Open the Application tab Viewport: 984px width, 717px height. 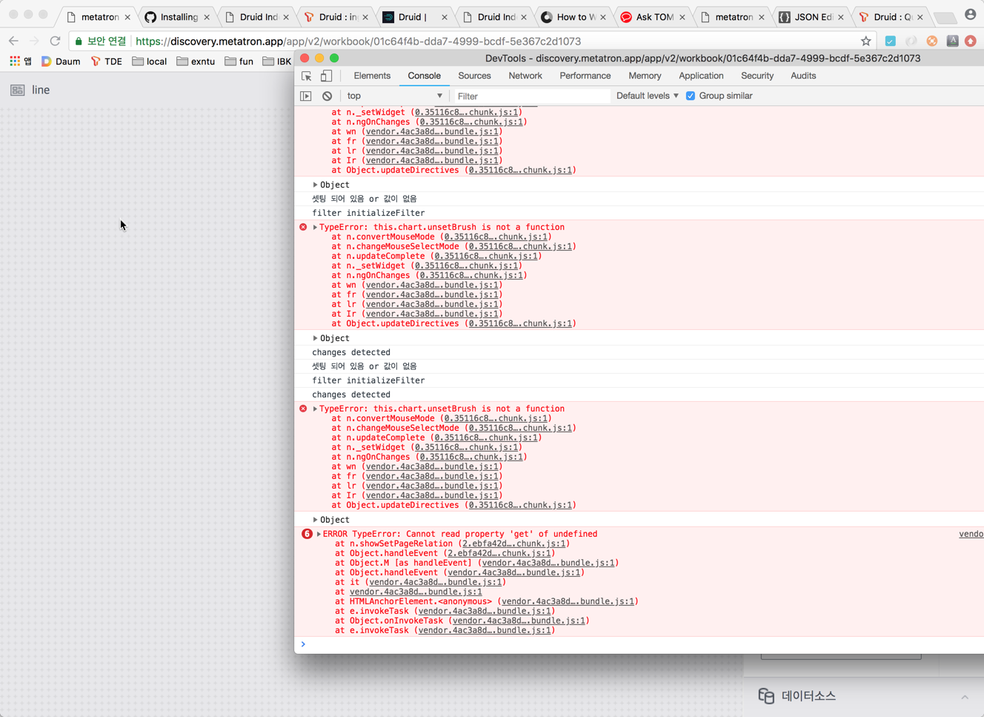[x=701, y=76]
